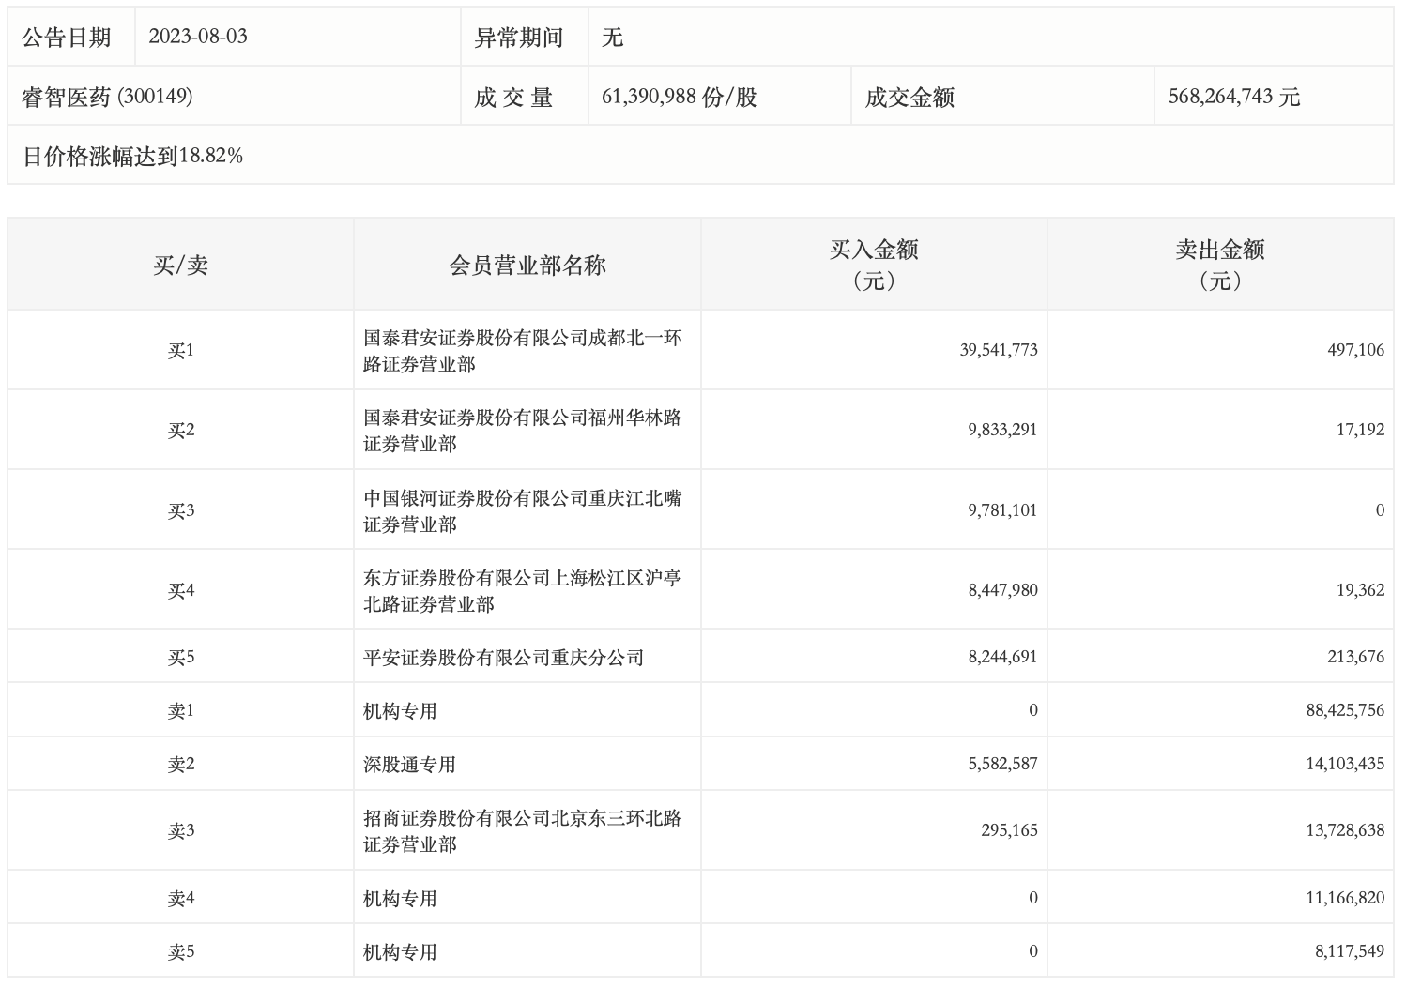Select 中国银河证券 重庆江北嘴 branch

point(522,511)
